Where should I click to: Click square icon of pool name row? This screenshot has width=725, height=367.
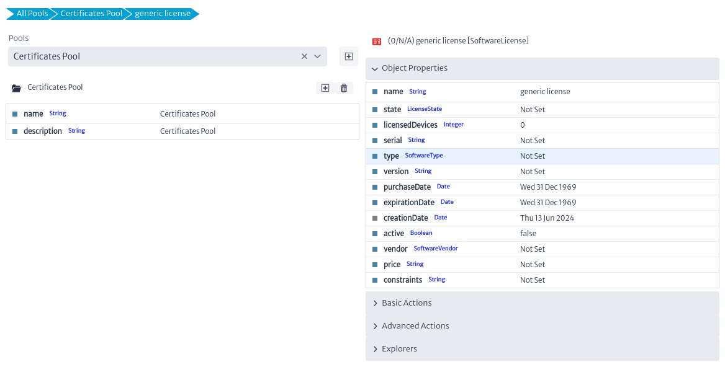click(15, 113)
